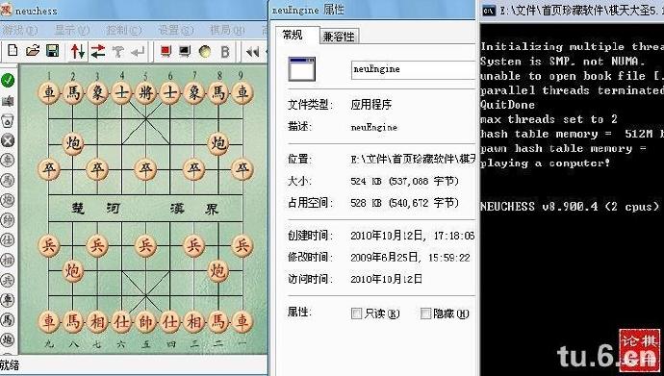Flip board with red-green vertical arrows icon
The width and height of the screenshot is (664, 376).
click(78, 51)
